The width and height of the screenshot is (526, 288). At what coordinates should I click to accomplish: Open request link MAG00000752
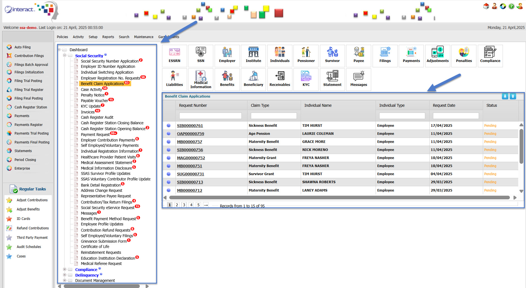(191, 158)
